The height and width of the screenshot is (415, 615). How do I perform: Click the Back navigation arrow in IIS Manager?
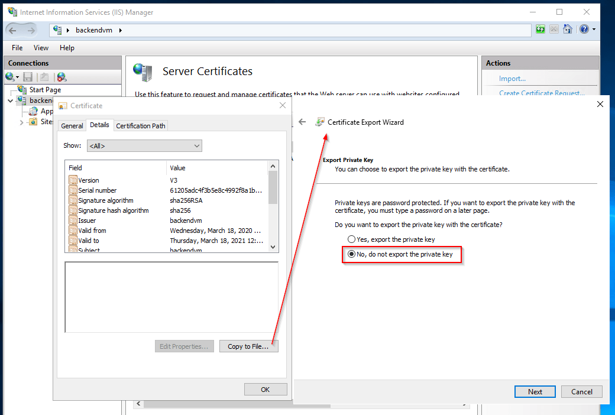point(12,31)
